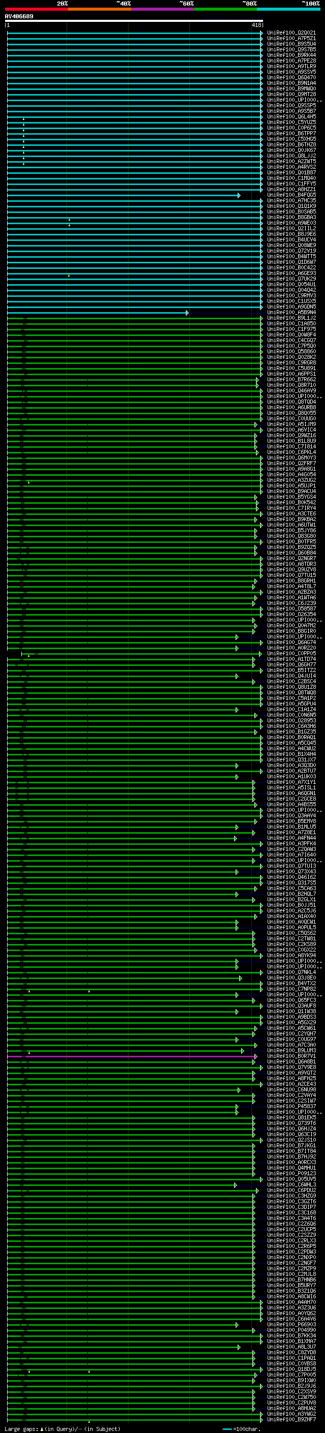This screenshot has height=1433, width=325.
Task: Open hit UniRef100_A9GDN5
Action: click(291, 307)
